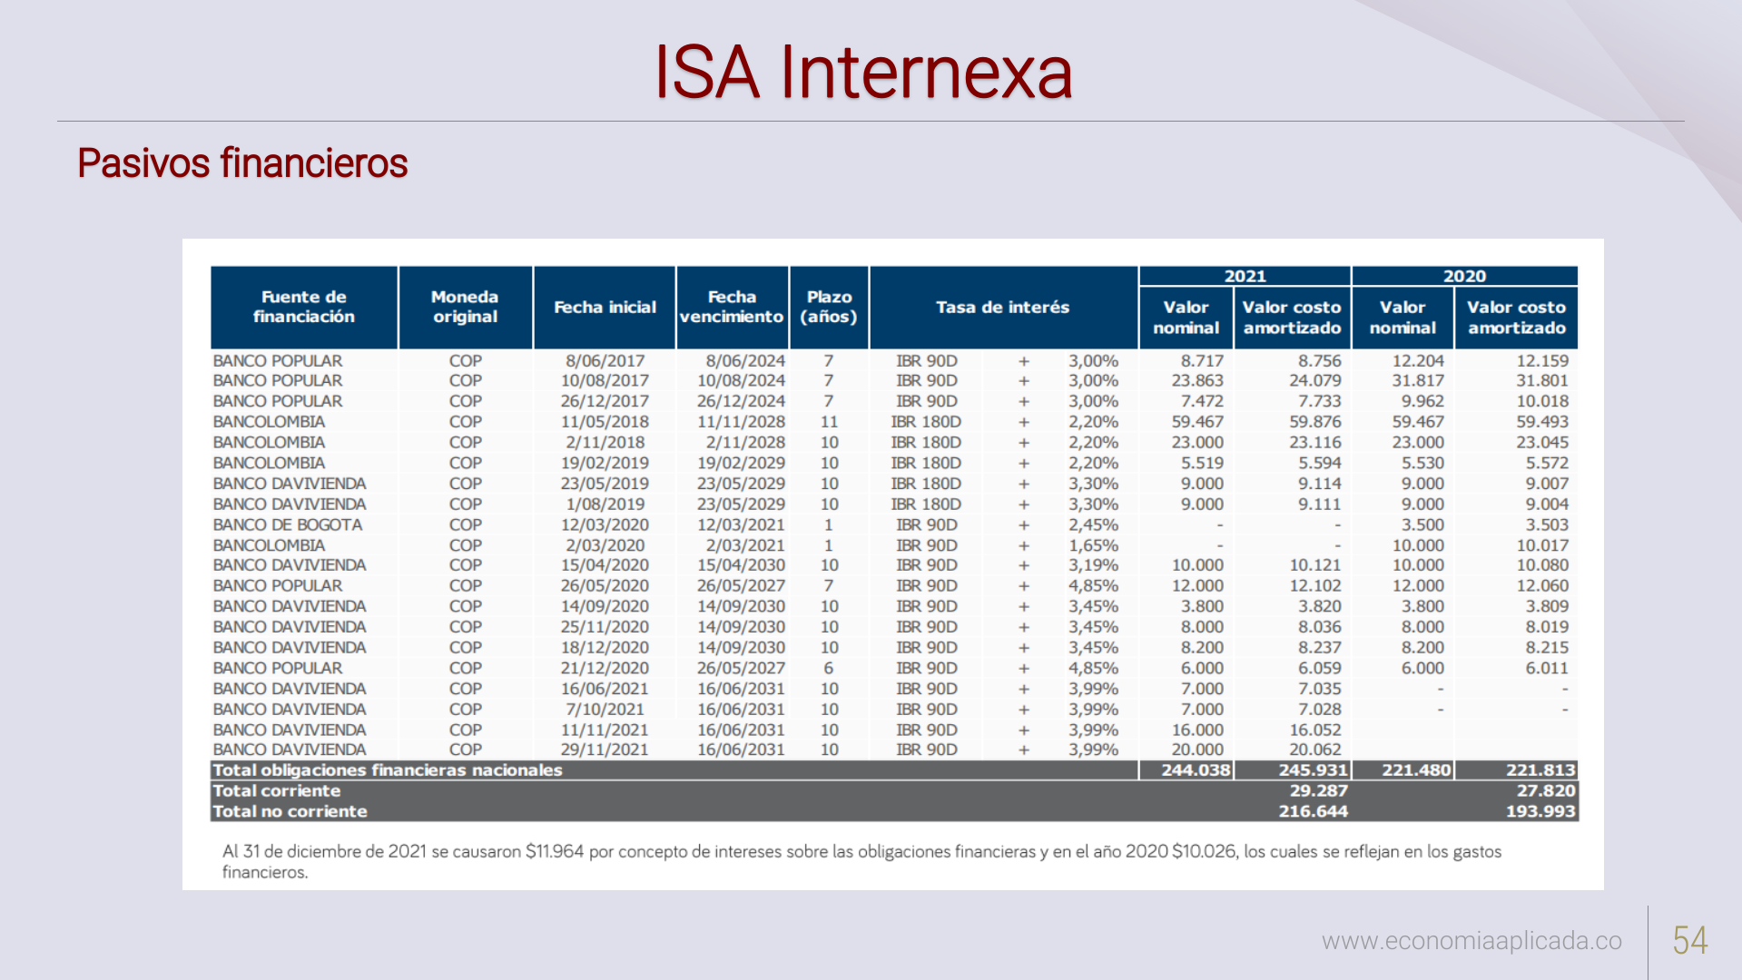Select the interest spread 3,19%
The width and height of the screenshot is (1742, 980).
click(1093, 565)
